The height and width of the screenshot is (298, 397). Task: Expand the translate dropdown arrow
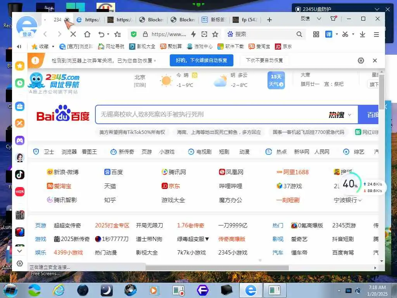coord(337,34)
